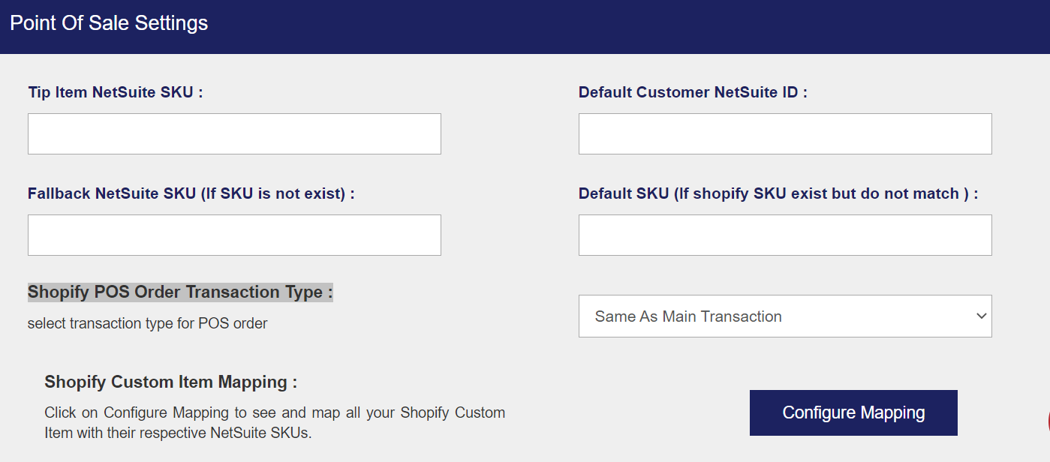1050x462 pixels.
Task: Click 'Click on Configure Mapping' description sentence
Action: (274, 413)
